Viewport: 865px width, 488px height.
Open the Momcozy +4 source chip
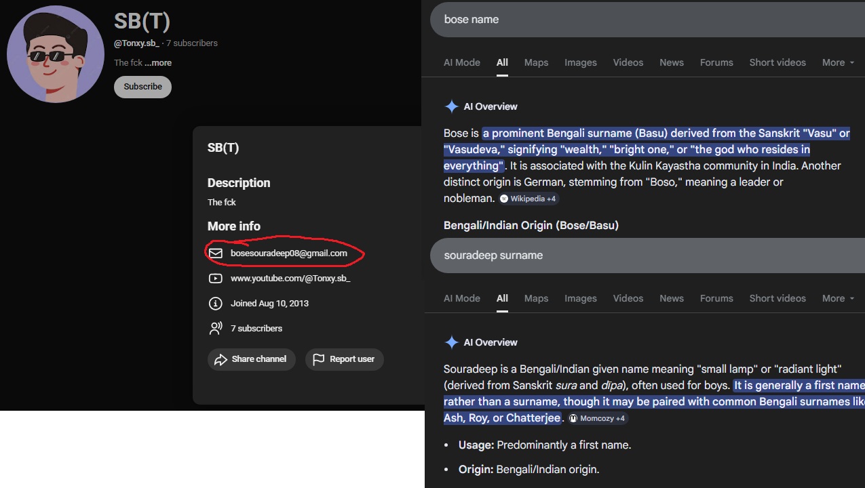tap(598, 418)
